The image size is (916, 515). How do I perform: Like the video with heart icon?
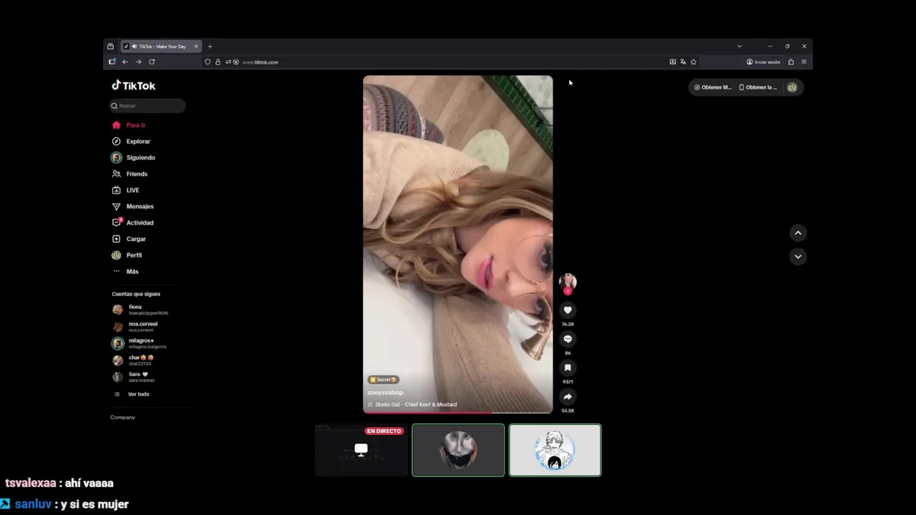pos(567,310)
